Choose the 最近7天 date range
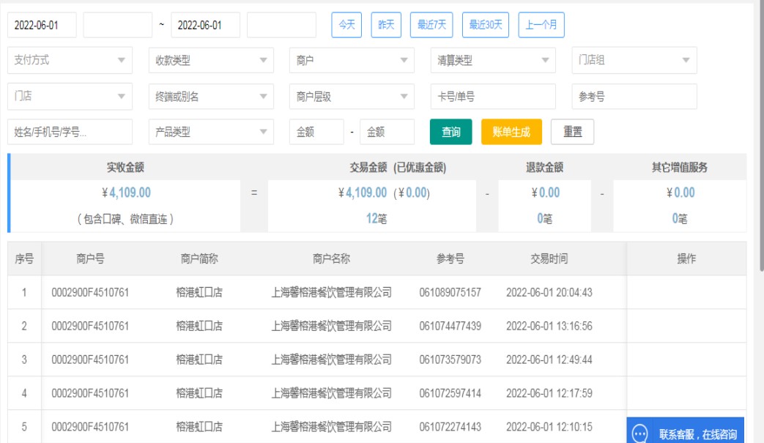This screenshot has height=443, width=764. [x=431, y=25]
